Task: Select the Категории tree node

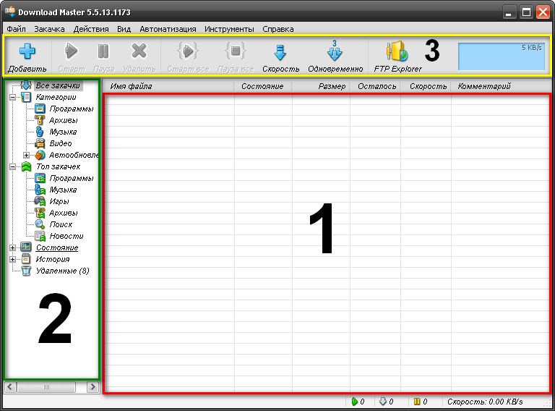Action: click(56, 97)
